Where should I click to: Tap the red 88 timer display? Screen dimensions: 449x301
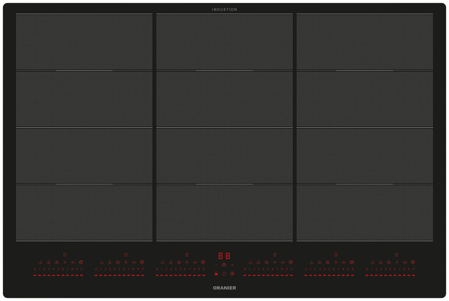[224, 255]
